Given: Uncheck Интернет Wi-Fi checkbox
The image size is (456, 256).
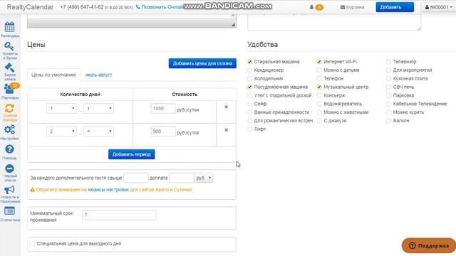Looking at the screenshot, I should point(319,62).
